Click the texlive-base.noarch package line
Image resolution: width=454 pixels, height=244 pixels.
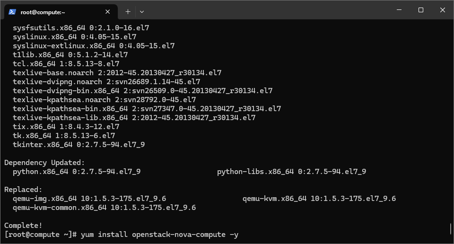[117, 73]
